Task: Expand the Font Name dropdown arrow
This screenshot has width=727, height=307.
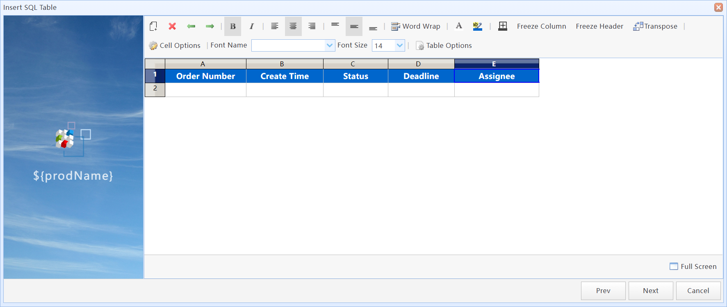Action: (330, 45)
